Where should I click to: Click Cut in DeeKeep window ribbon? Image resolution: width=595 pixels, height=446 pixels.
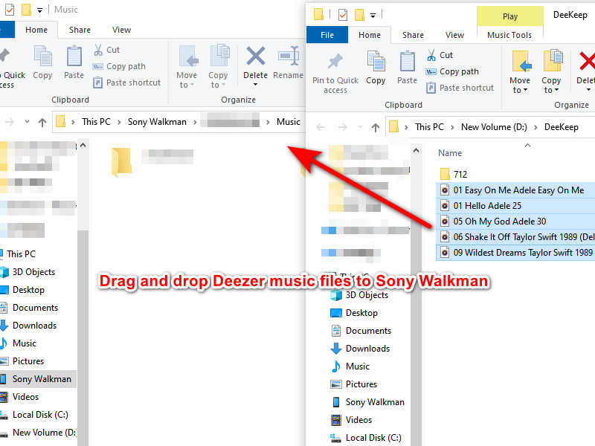pyautogui.click(x=440, y=55)
